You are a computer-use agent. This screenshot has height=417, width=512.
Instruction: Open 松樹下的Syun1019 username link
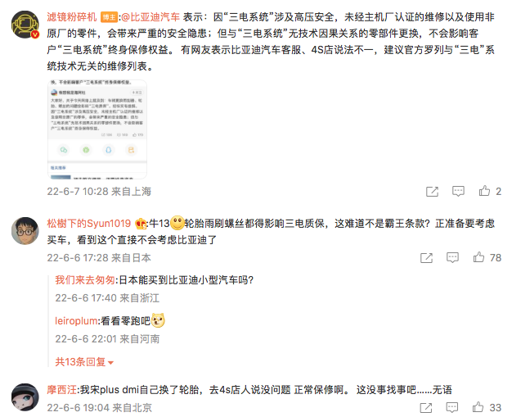(x=89, y=224)
